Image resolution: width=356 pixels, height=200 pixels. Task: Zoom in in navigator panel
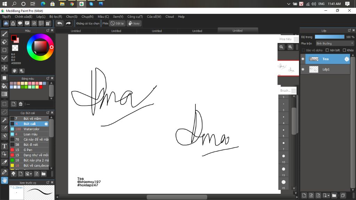[290, 47]
